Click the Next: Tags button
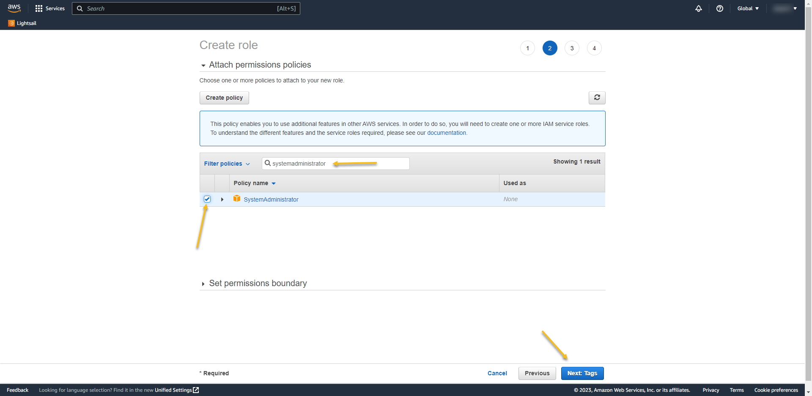 coord(582,373)
